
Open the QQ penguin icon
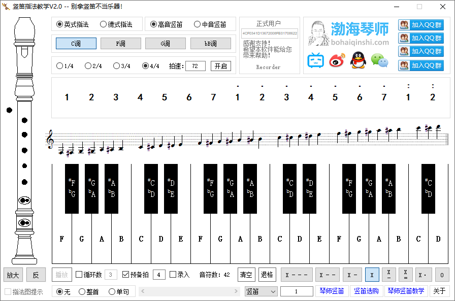point(357,60)
